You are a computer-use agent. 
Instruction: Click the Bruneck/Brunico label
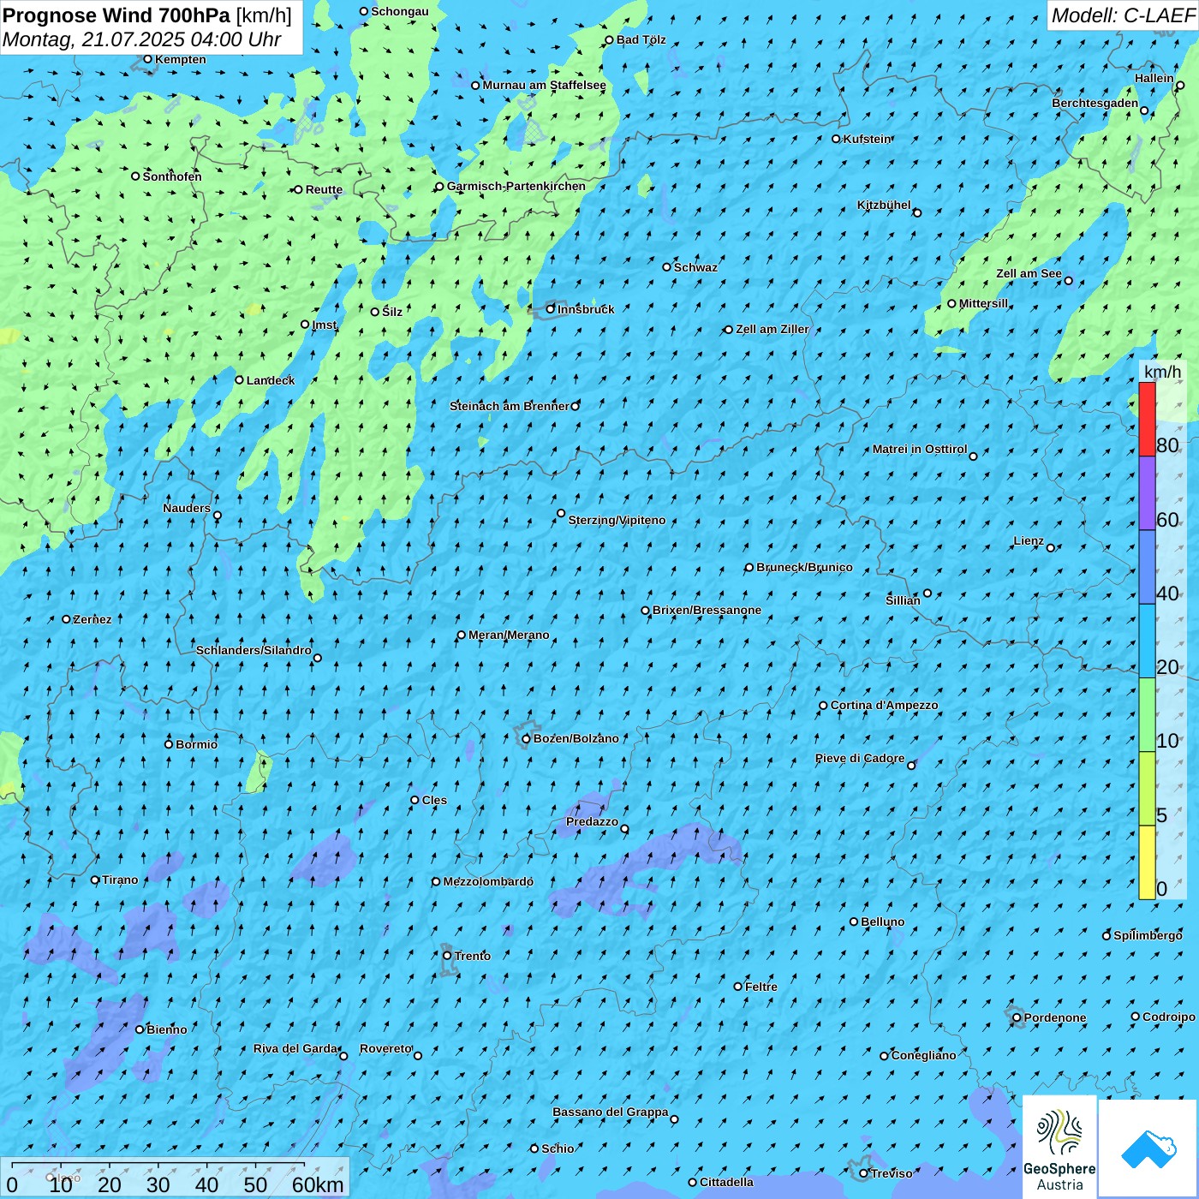[804, 567]
